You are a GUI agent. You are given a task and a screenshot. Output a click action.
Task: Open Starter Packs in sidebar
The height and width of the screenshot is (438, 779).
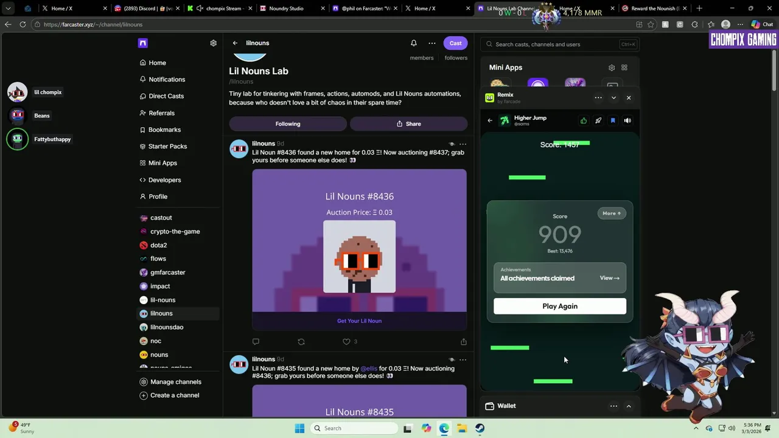click(x=163, y=147)
